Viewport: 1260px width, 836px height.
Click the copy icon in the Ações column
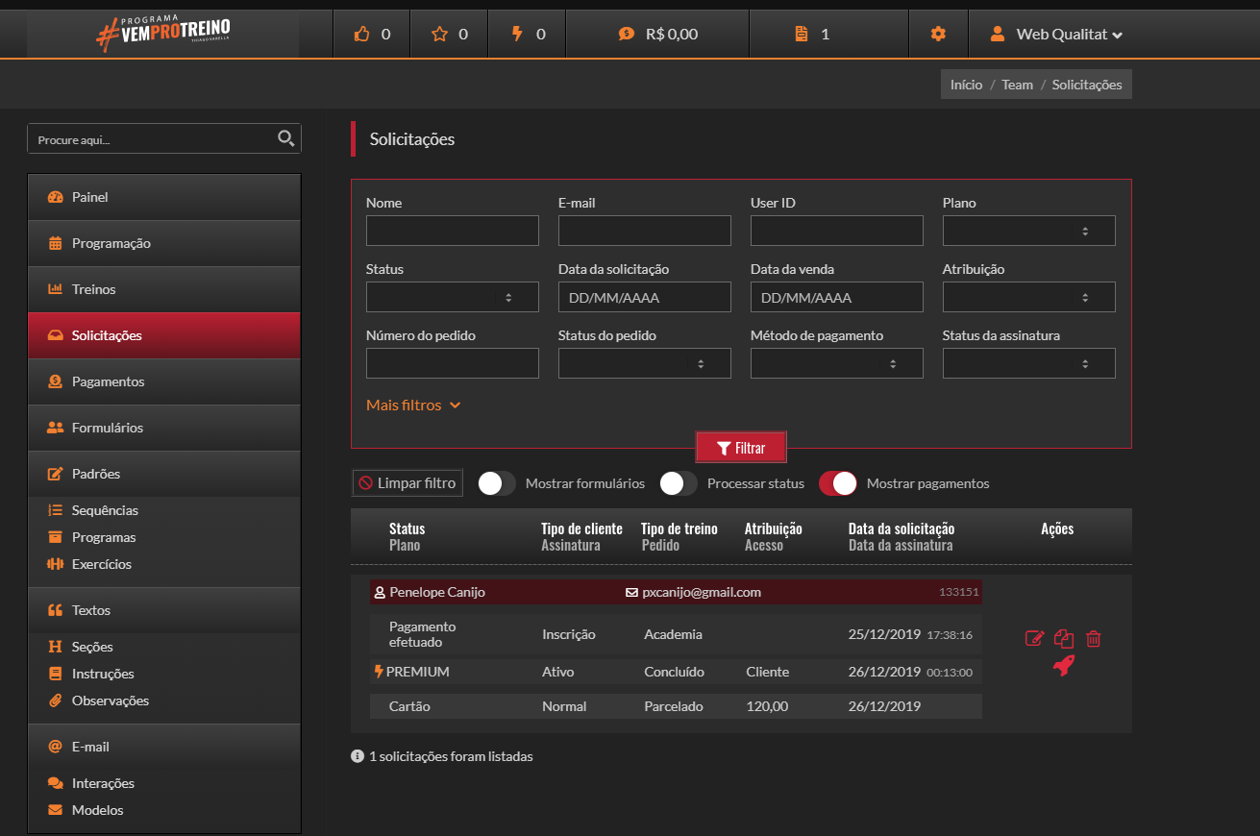[1063, 639]
